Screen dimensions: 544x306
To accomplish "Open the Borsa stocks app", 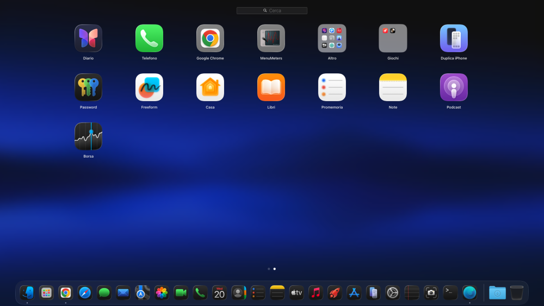I will [x=88, y=136].
